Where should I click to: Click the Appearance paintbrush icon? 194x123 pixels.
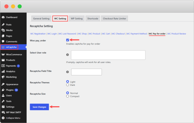pos(3,84)
